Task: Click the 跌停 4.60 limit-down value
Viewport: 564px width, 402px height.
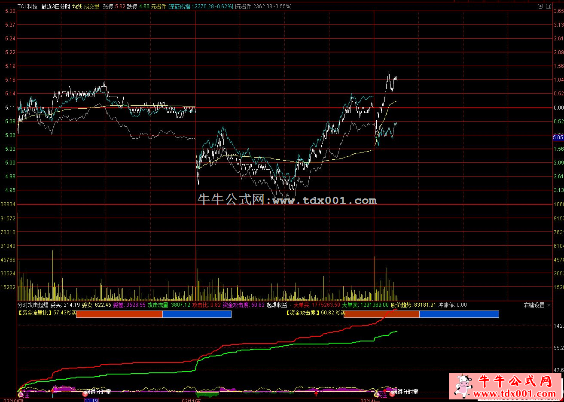Action: 138,6
